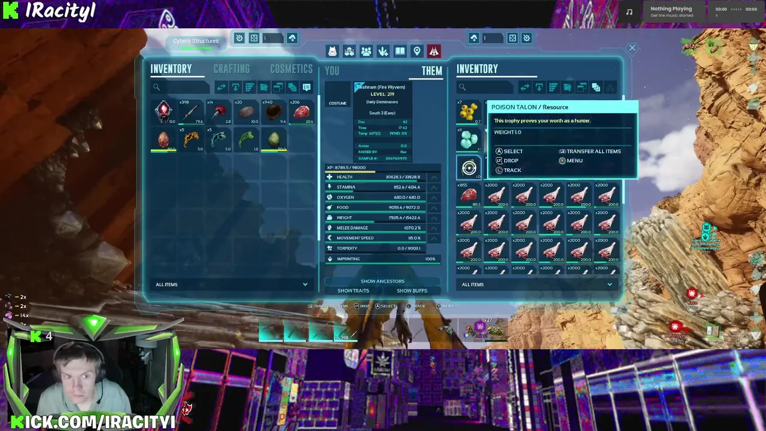Select x7 yellow berries in right inventory
This screenshot has height=431, width=766.
point(469,112)
